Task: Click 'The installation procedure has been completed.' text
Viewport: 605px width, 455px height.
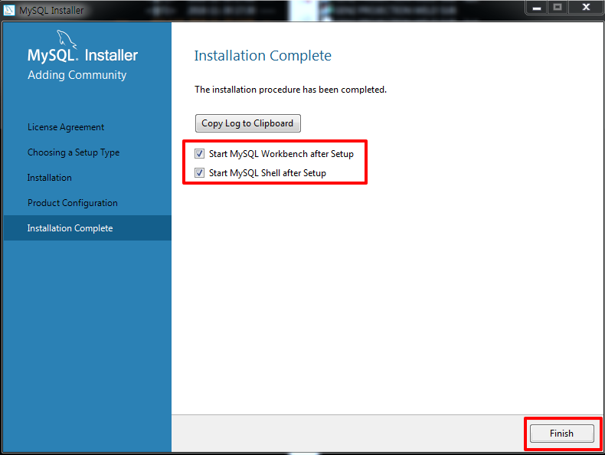Action: pos(290,90)
